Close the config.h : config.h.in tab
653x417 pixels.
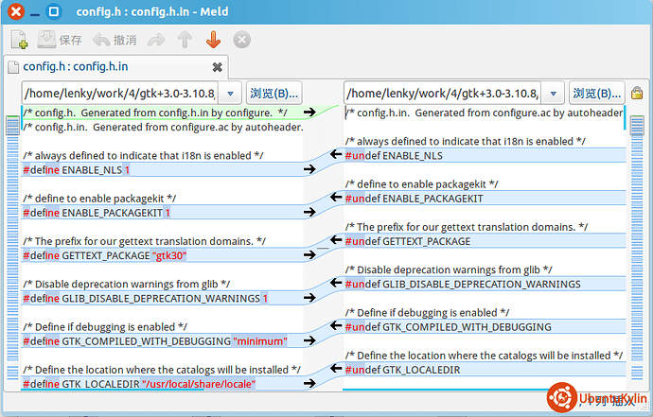tap(217, 67)
